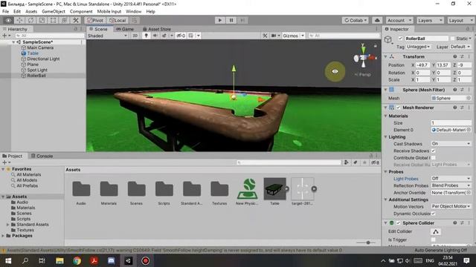This screenshot has height=267, width=476.
Task: Switch to the Asset Store tab
Action: pos(157,29)
